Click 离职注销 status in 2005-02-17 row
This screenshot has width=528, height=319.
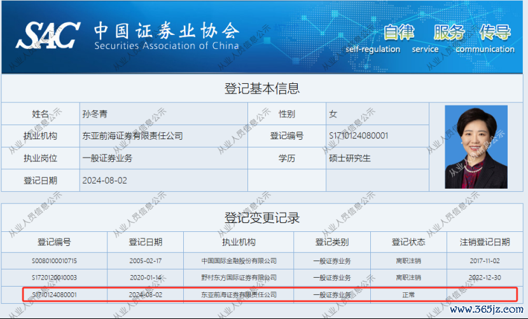click(x=408, y=261)
